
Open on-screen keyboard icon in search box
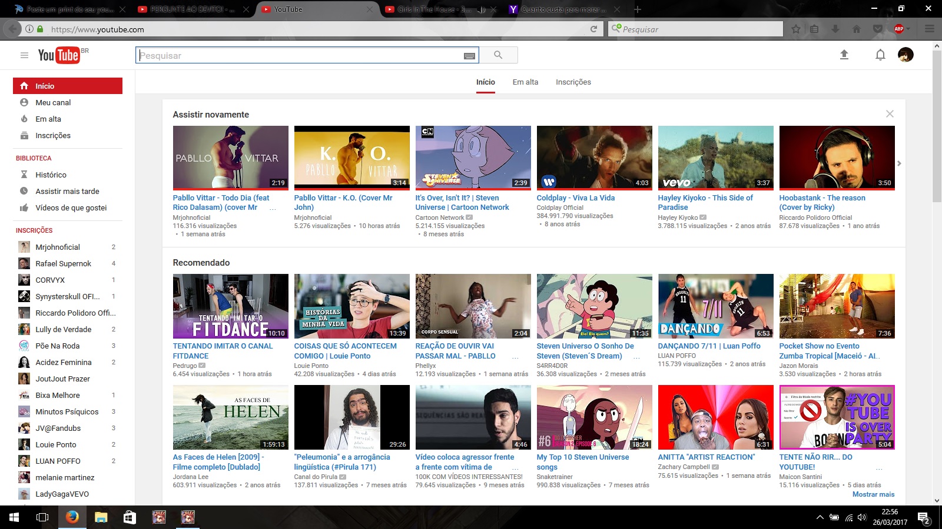(469, 56)
